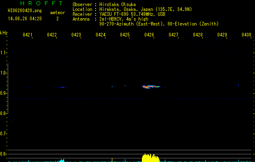The height and width of the screenshot is (162, 255).
Task: Click the 0422 time marker
Action: coord(52,35)
